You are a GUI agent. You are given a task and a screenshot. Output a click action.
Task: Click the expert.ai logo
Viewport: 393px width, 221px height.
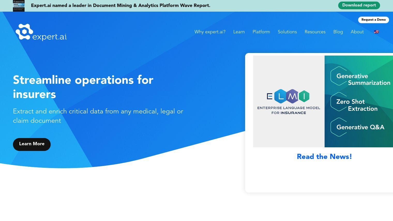tap(41, 32)
